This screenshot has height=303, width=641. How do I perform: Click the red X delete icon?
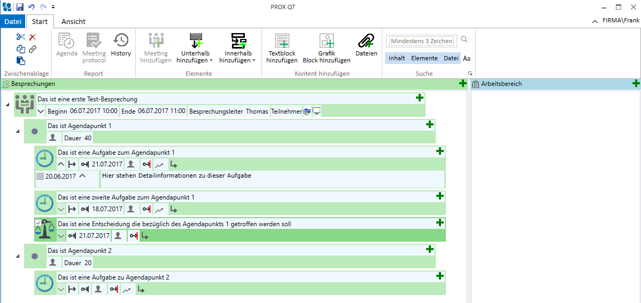(x=33, y=37)
